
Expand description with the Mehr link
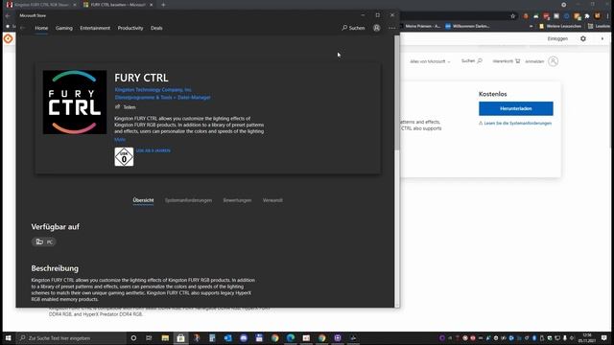[120, 140]
